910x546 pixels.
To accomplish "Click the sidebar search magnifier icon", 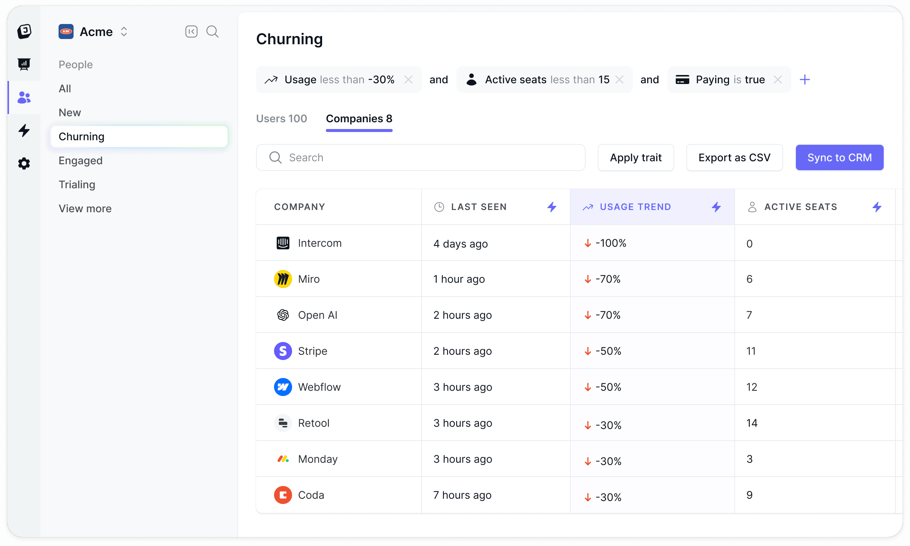I will [x=212, y=31].
